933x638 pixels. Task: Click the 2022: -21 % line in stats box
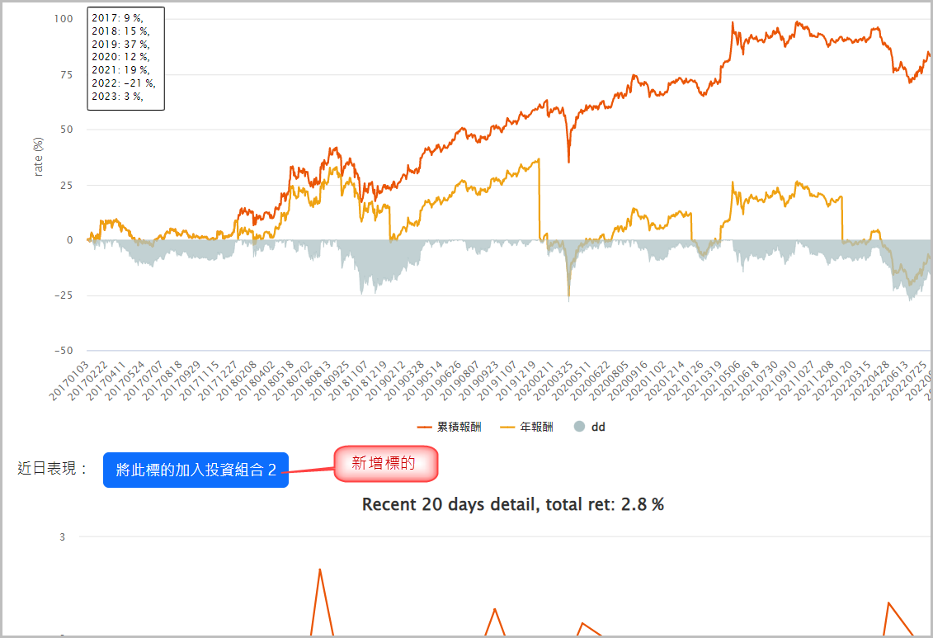point(123,83)
